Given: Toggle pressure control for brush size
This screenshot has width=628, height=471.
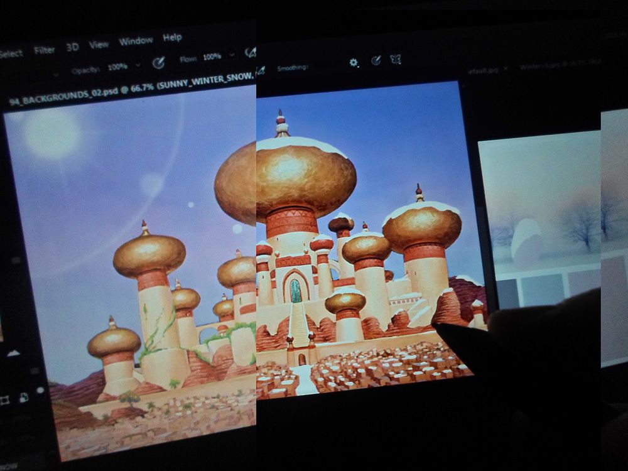Looking at the screenshot, I should pos(376,60).
